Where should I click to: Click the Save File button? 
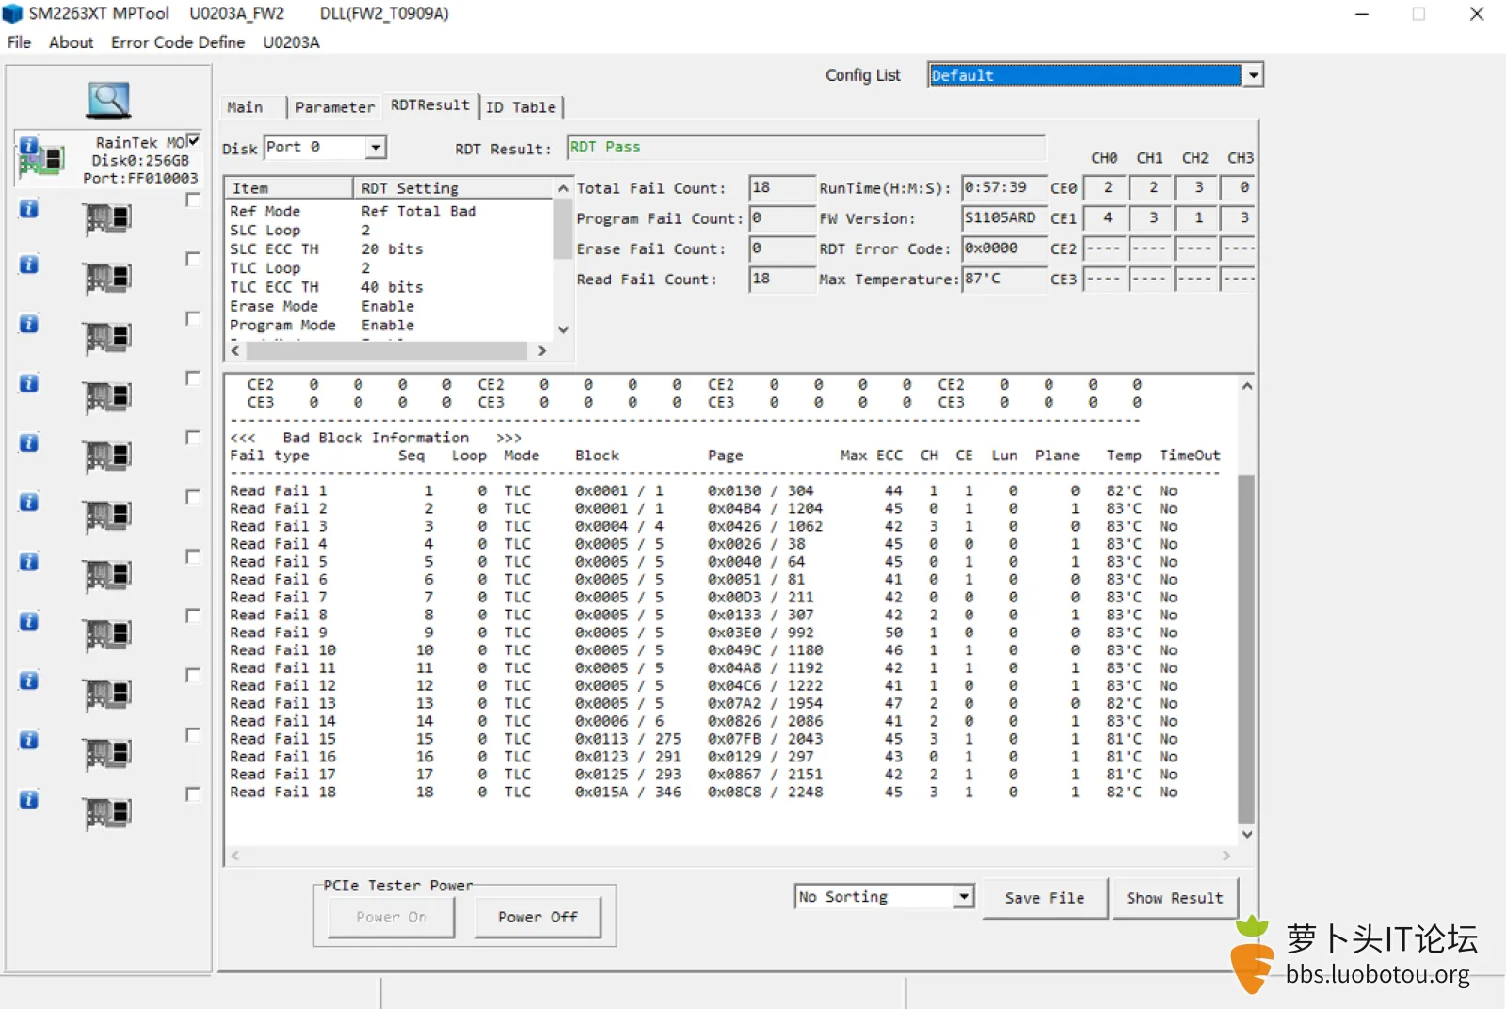(x=1044, y=898)
